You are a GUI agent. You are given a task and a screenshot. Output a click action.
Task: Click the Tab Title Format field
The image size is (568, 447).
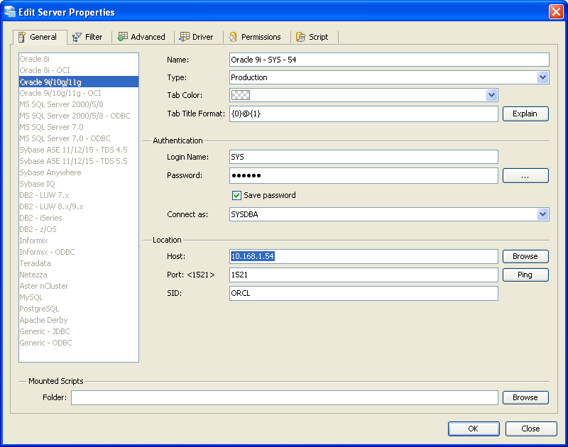point(364,114)
